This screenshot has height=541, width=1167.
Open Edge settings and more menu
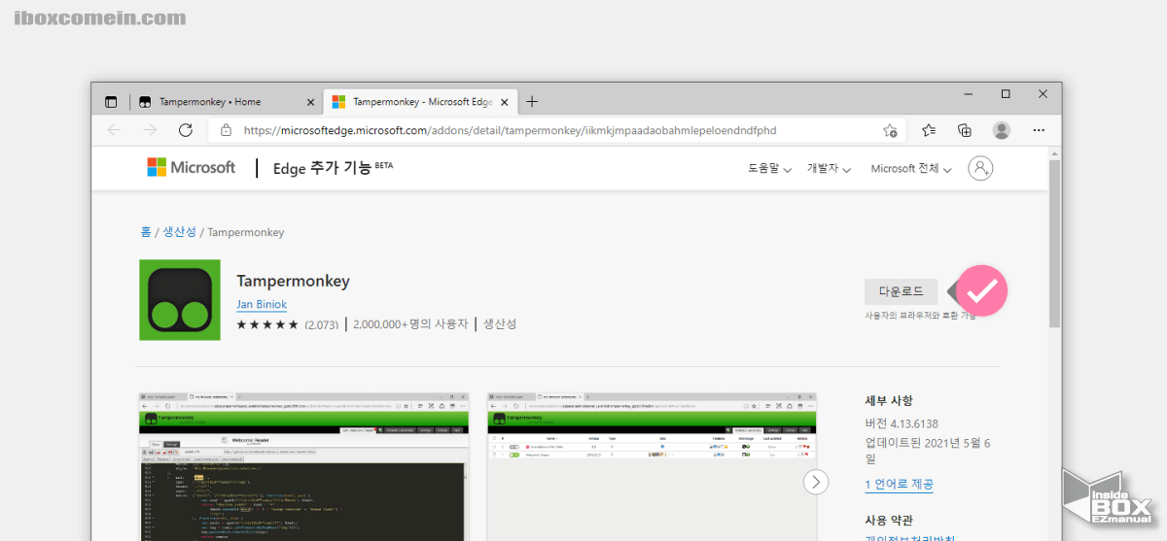[x=1039, y=130]
